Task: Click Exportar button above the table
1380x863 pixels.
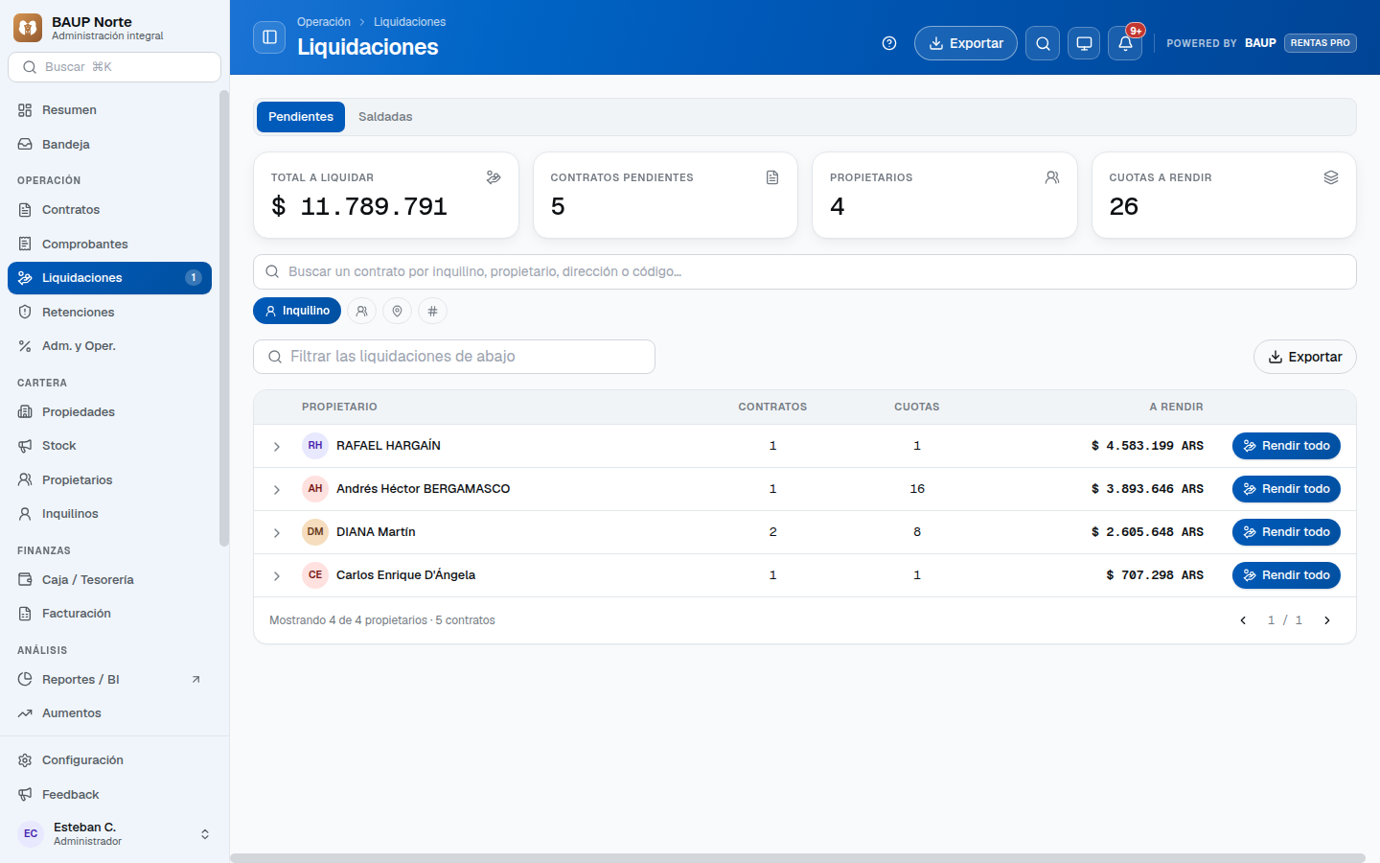Action: [x=1305, y=357]
